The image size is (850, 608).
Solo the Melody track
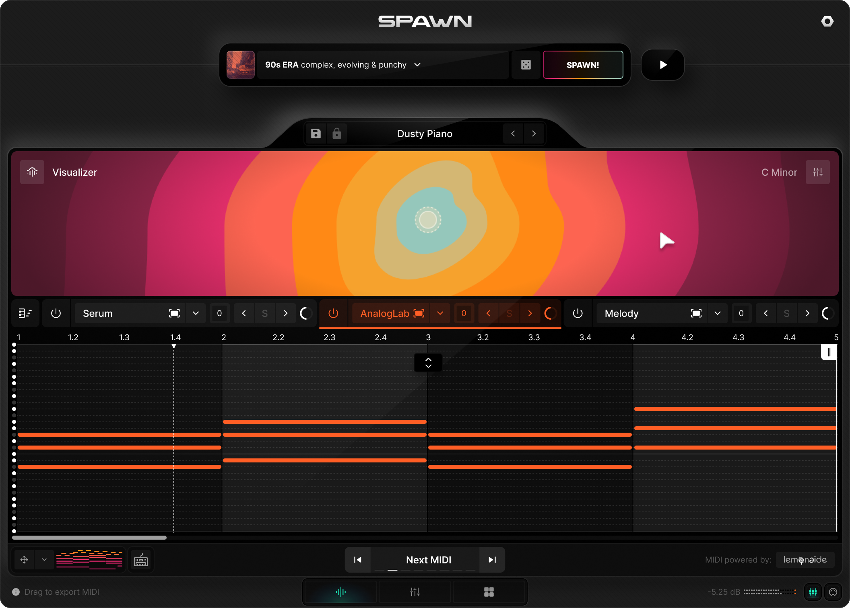point(787,313)
